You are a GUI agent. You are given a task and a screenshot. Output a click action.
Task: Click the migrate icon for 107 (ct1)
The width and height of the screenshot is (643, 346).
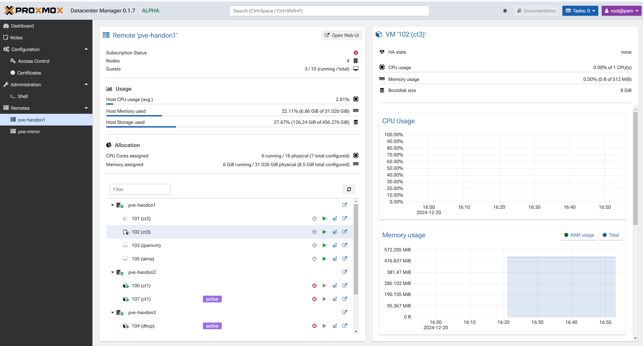click(335, 299)
